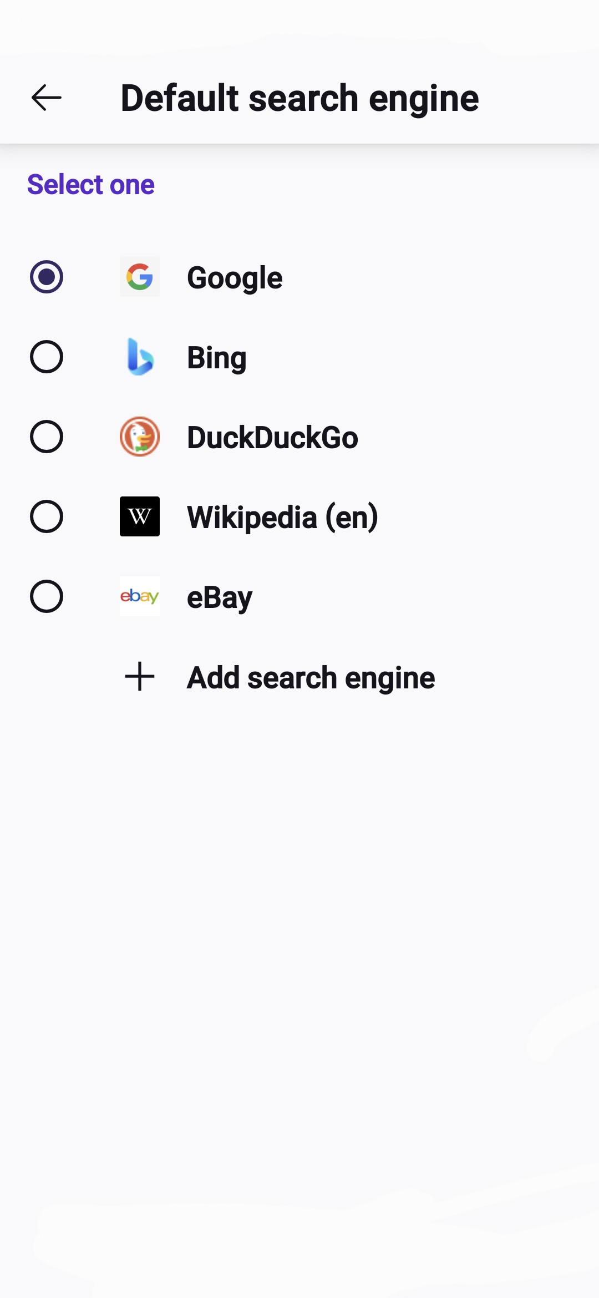Tap the Wikipedia W icon
Screen dimensions: 599x1298
pos(140,516)
